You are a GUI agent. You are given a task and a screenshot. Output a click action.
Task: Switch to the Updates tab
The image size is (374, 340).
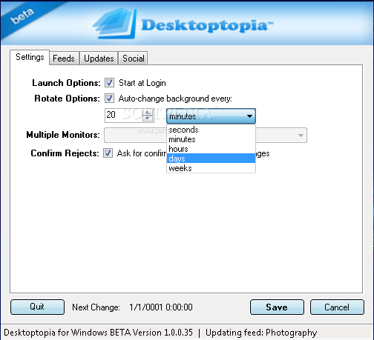point(99,59)
